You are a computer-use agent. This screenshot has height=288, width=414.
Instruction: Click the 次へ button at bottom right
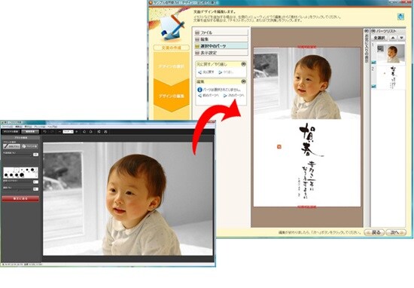click(395, 232)
